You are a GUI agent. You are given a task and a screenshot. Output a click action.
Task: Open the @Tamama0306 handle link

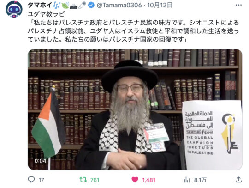[x=119, y=5]
